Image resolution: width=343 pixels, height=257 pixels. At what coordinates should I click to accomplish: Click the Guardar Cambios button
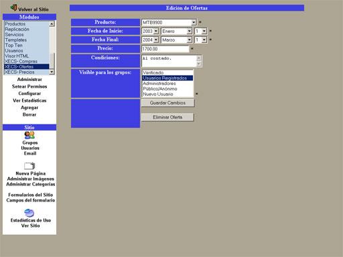(167, 103)
